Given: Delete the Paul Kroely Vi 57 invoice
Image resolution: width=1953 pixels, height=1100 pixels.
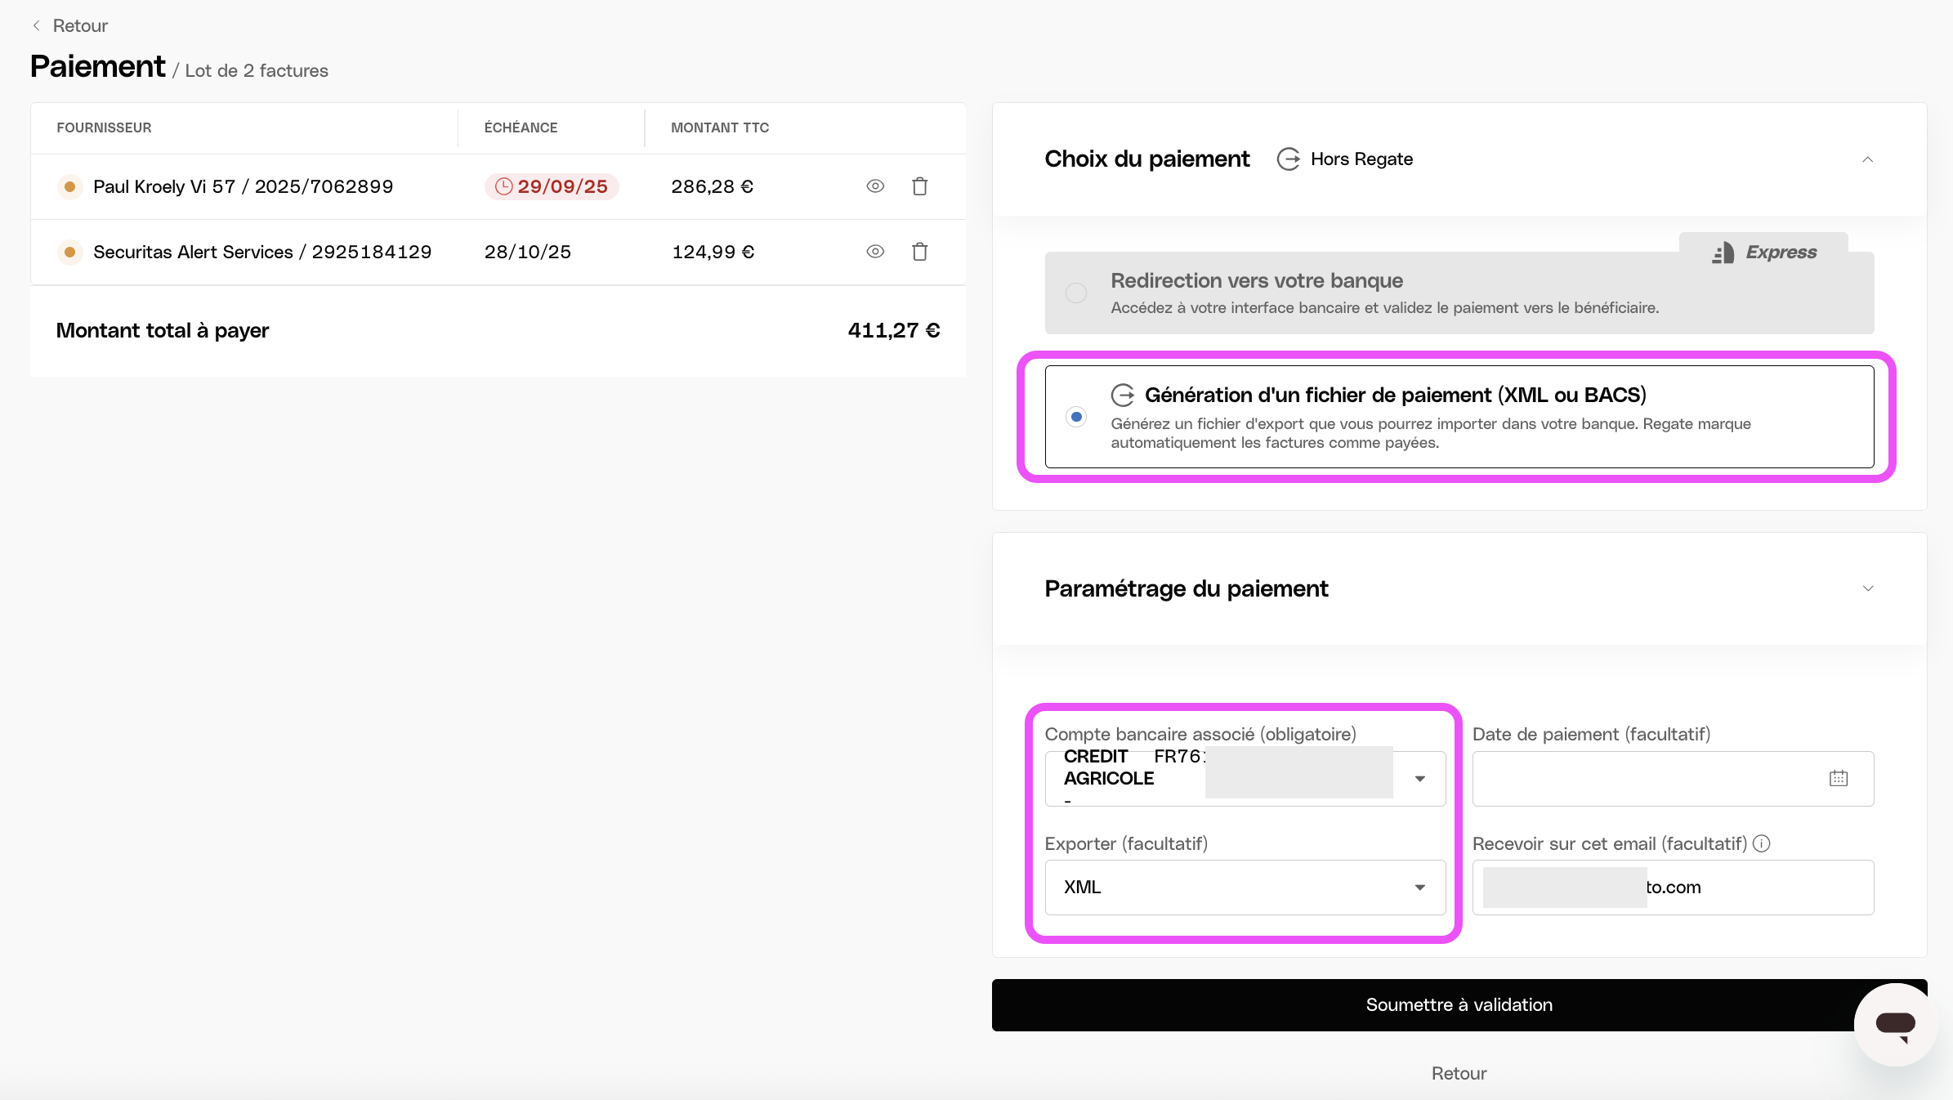Looking at the screenshot, I should click(920, 186).
